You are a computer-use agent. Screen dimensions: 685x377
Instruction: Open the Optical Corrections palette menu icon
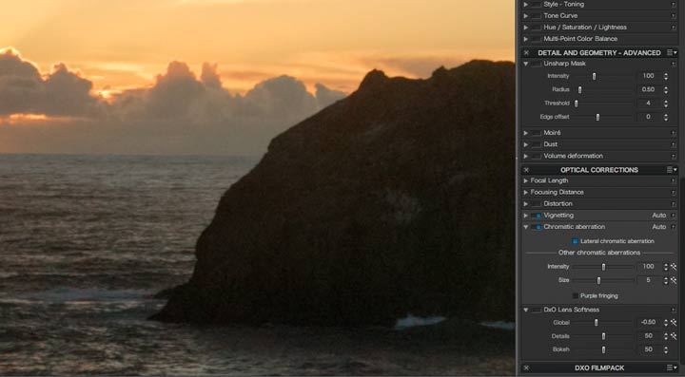point(672,170)
